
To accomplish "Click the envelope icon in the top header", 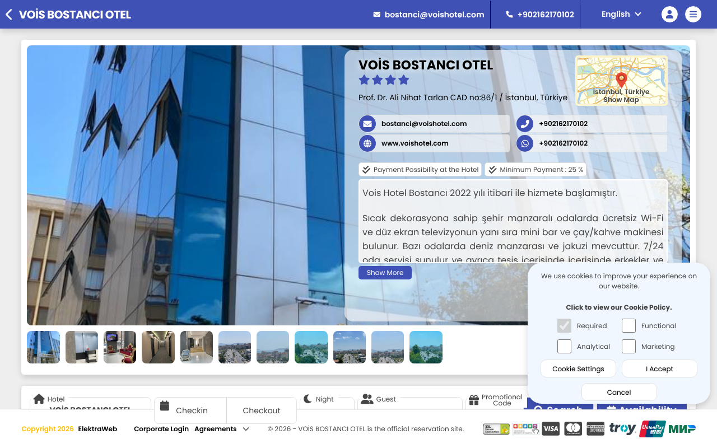I will [x=377, y=15].
